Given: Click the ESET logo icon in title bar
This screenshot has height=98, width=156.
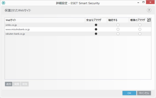Looking at the screenshot, I should pos(3,3).
